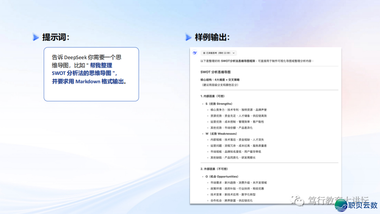
Task: Click the 核心结构：4大维度 + 交叉策略 line
Action: [x=220, y=80]
